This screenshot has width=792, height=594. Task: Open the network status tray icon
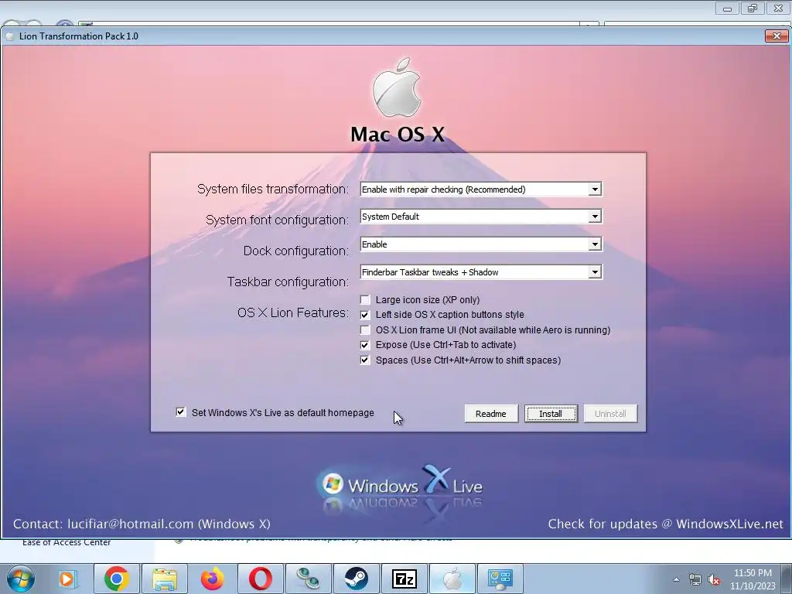695,579
